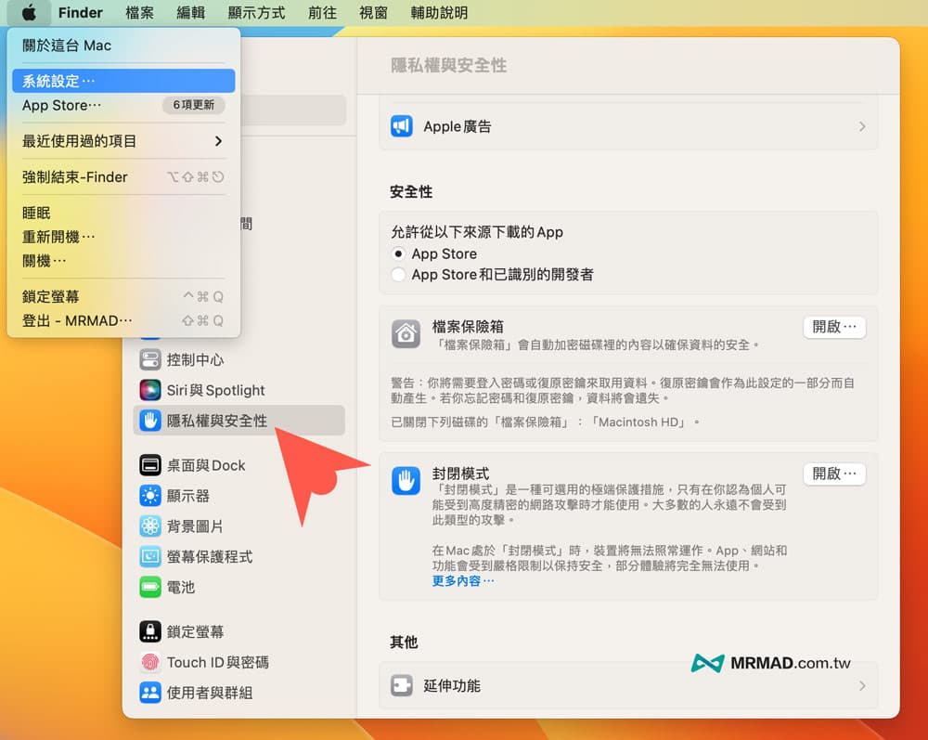Click the 延伸功能 extension icon

pos(401,685)
